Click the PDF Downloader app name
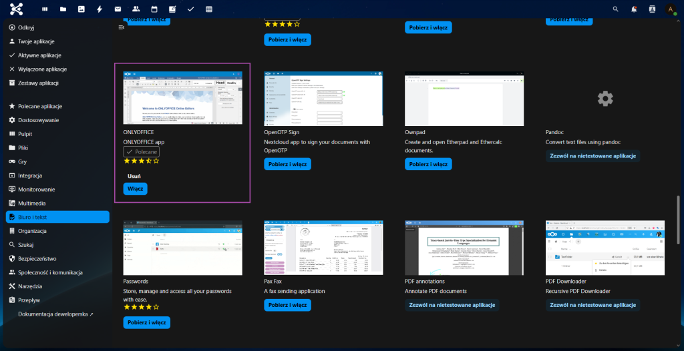684x351 pixels. [x=566, y=281]
